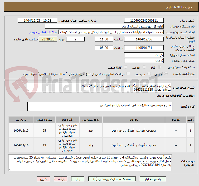Select the کالا radio button
The image size is (199, 186).
tap(159, 67)
